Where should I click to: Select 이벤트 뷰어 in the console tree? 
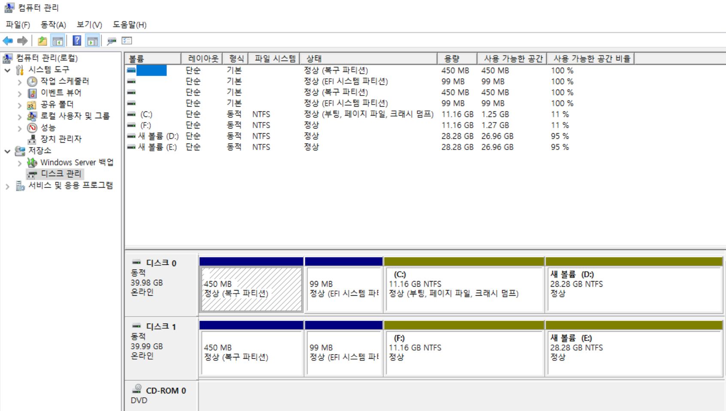[60, 93]
